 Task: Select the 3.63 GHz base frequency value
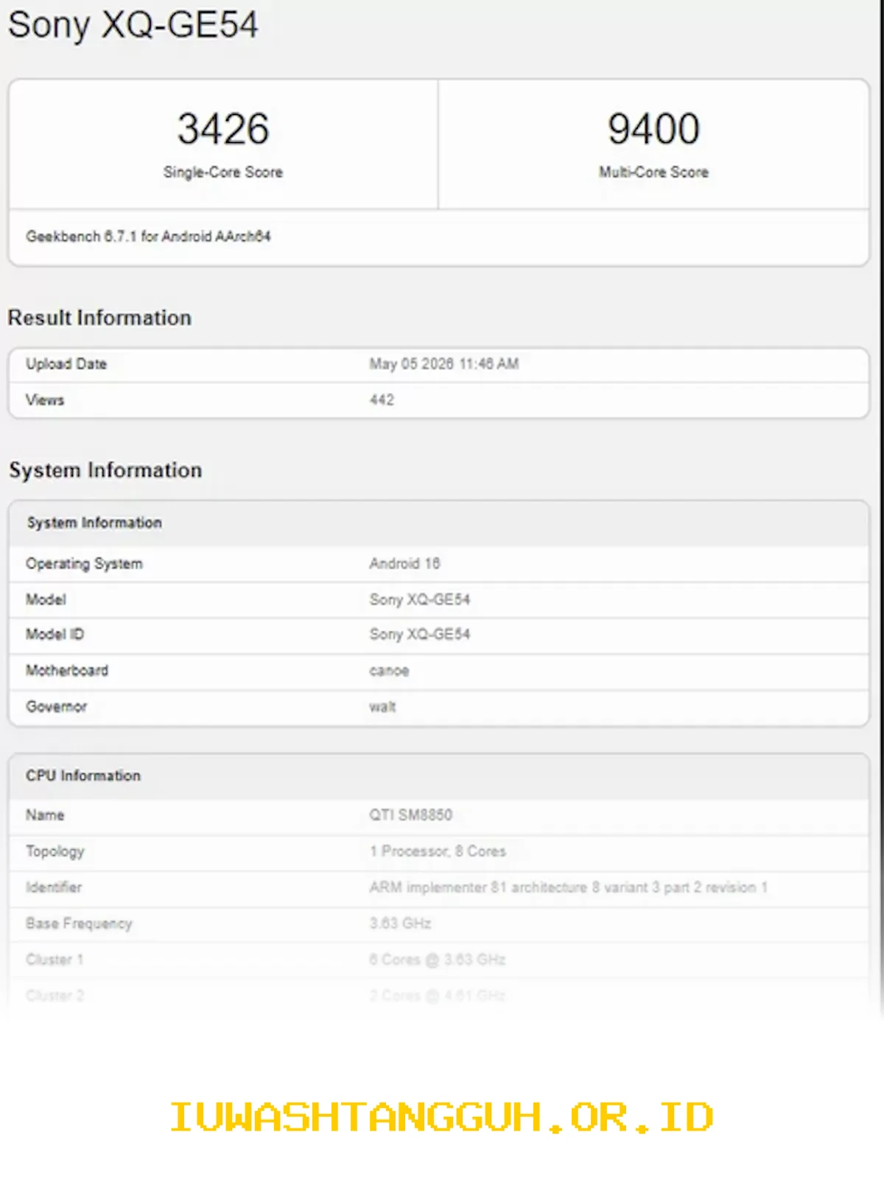[x=400, y=924]
